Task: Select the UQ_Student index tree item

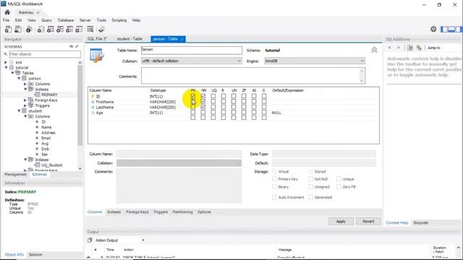Action: (x=51, y=165)
